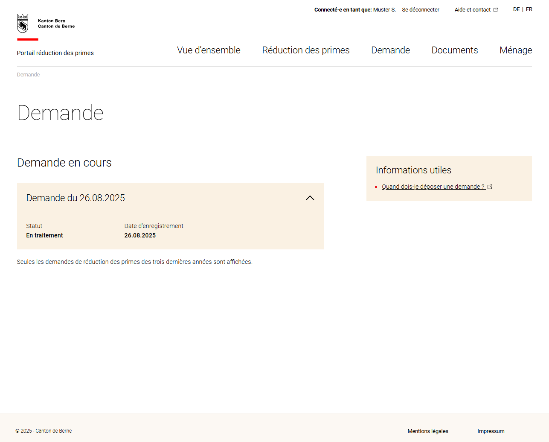
Task: Open Mentions légales in the footer
Action: [x=427, y=431]
